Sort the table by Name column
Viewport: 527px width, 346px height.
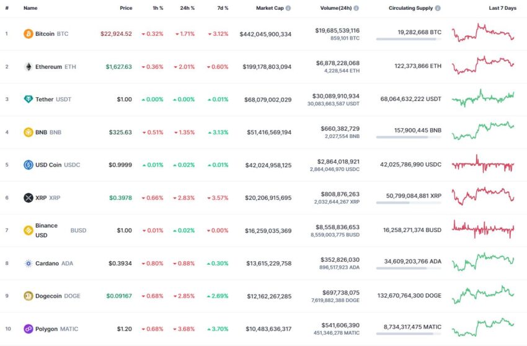tap(30, 8)
